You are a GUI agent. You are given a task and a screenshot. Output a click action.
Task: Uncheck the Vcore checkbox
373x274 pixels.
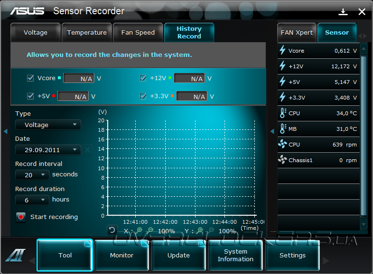click(30, 78)
